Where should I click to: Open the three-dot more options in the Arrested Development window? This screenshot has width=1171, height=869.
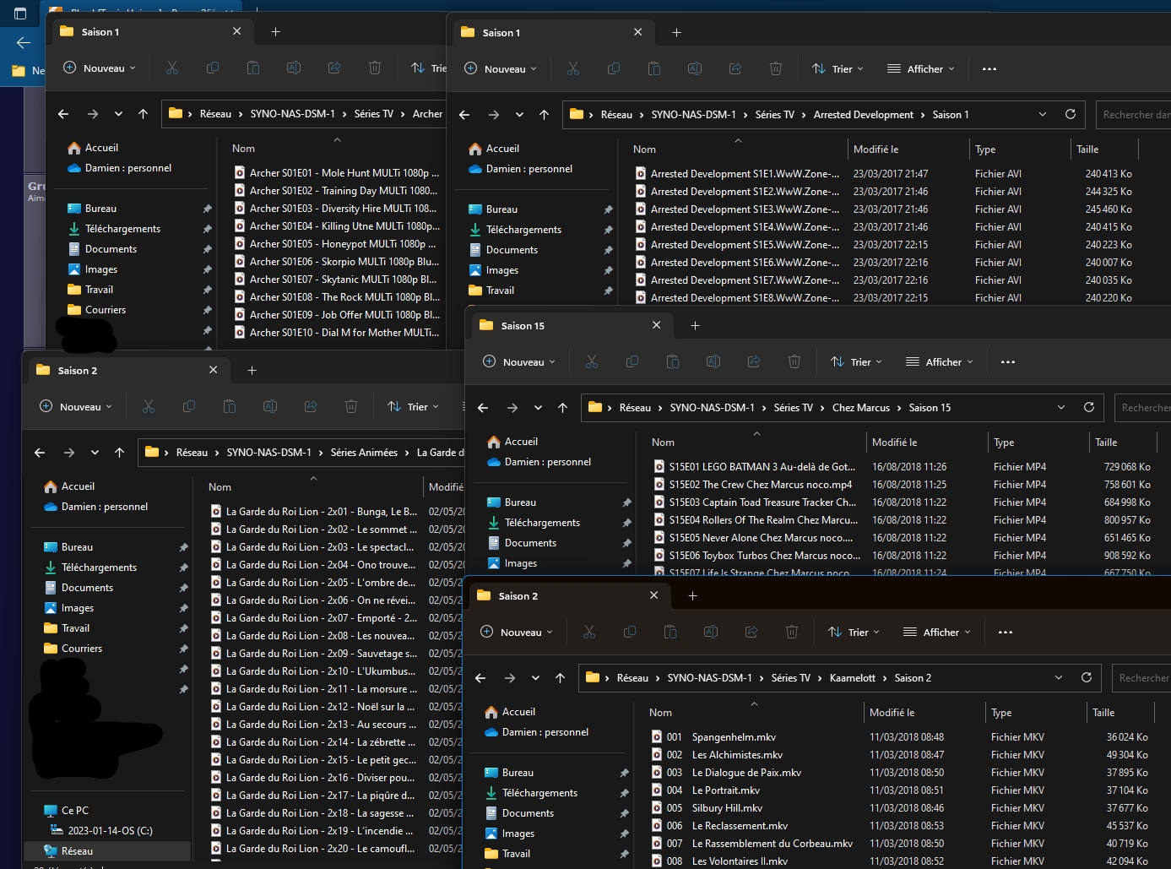[x=989, y=69]
